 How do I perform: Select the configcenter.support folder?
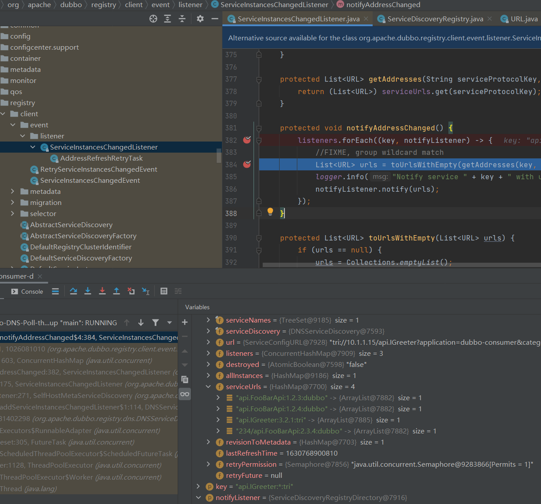[44, 47]
